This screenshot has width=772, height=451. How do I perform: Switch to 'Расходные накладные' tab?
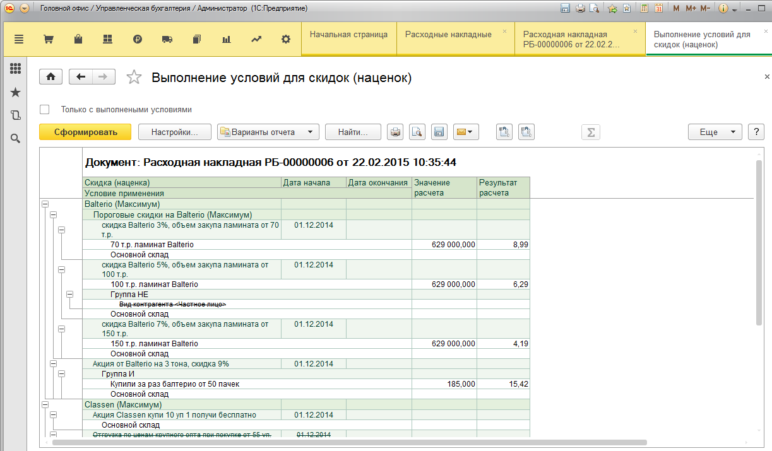[x=448, y=35]
